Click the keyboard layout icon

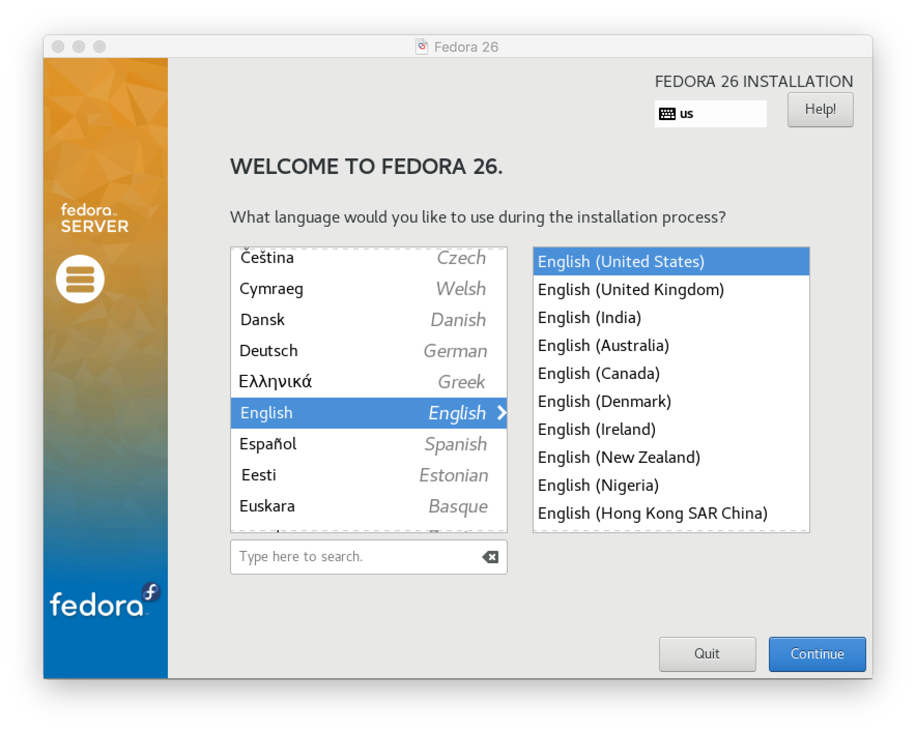click(x=667, y=114)
